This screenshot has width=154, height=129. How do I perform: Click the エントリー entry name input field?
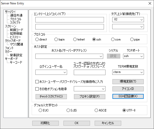coord(70,20)
